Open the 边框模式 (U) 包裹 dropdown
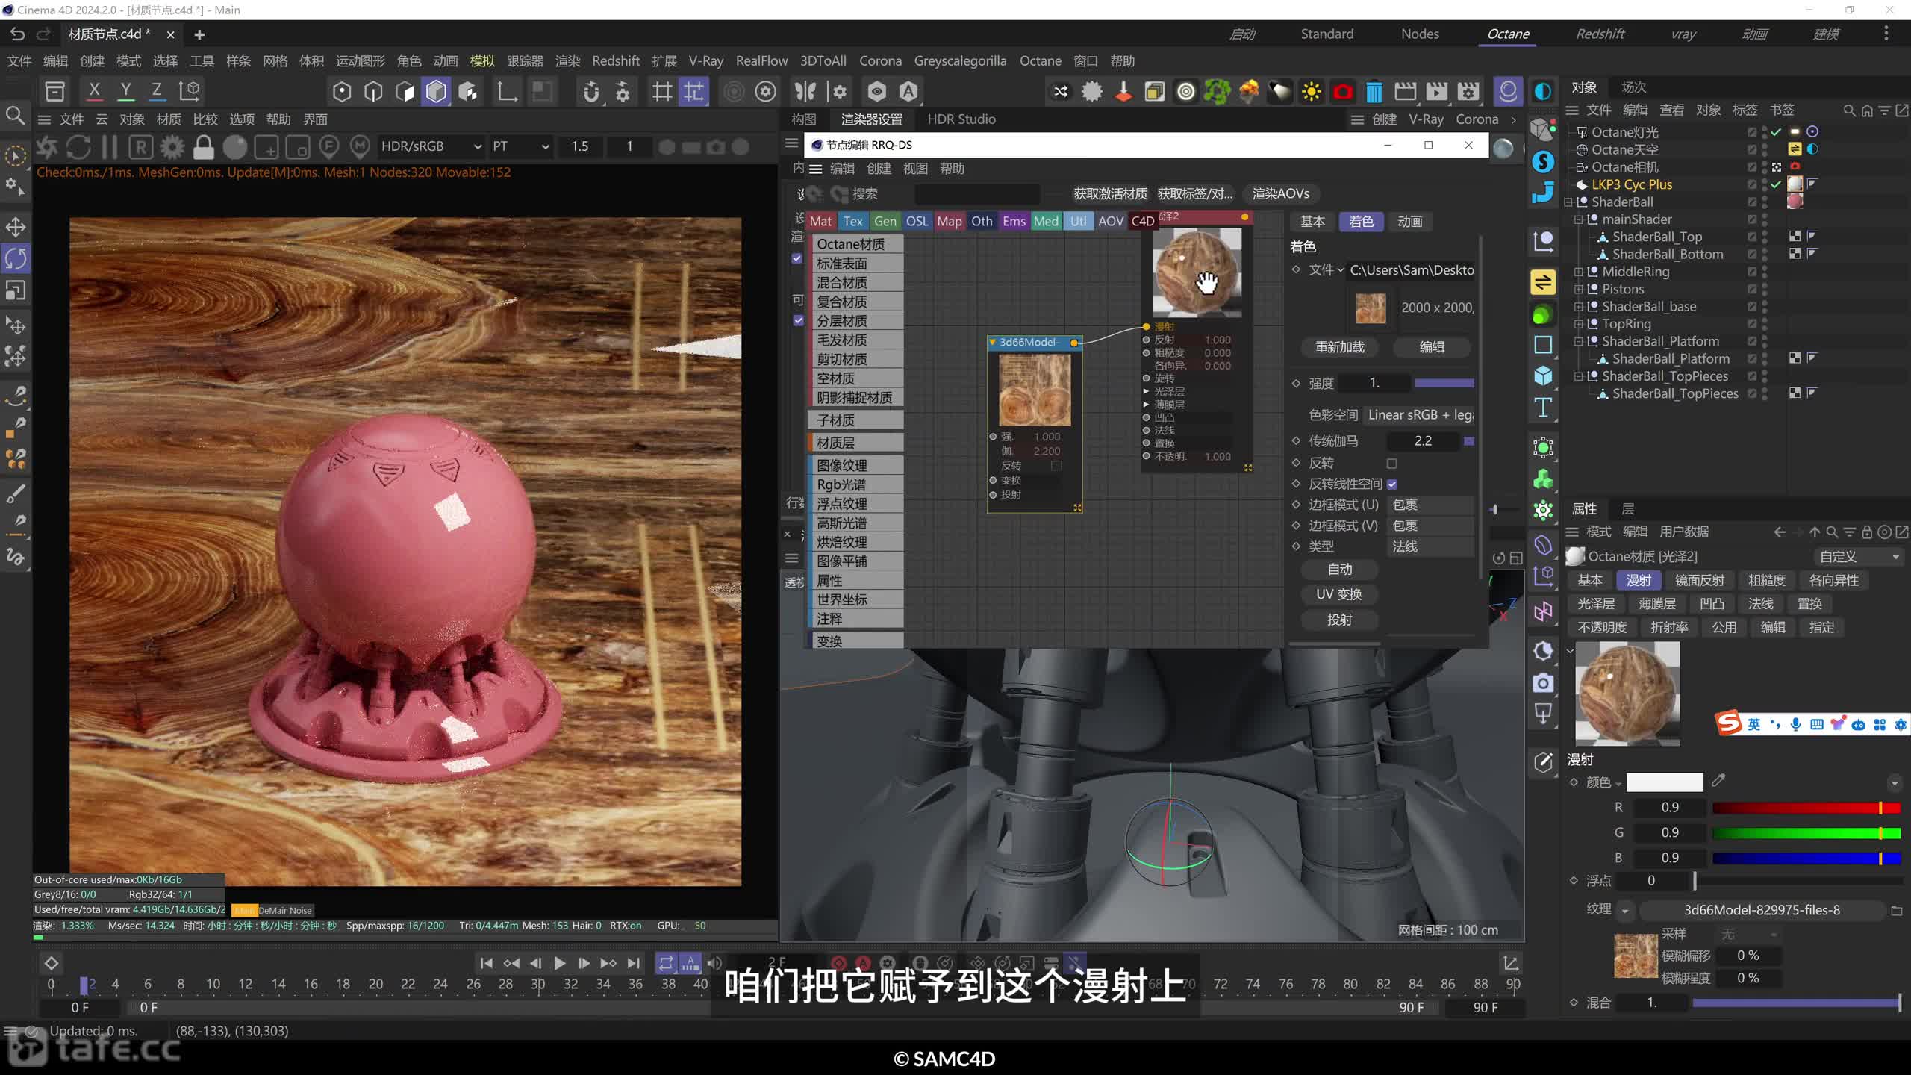This screenshot has height=1075, width=1911. click(x=1431, y=505)
